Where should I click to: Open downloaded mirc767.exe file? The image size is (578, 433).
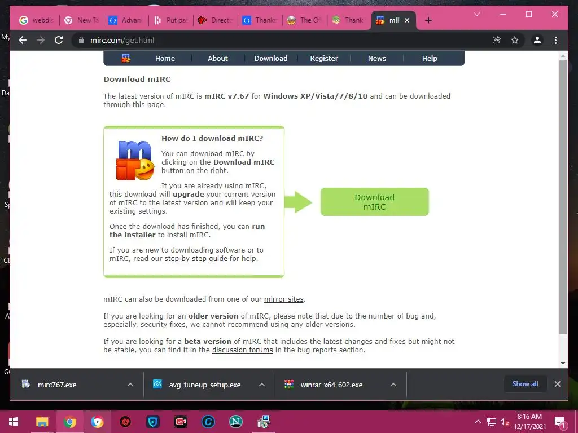click(x=57, y=385)
